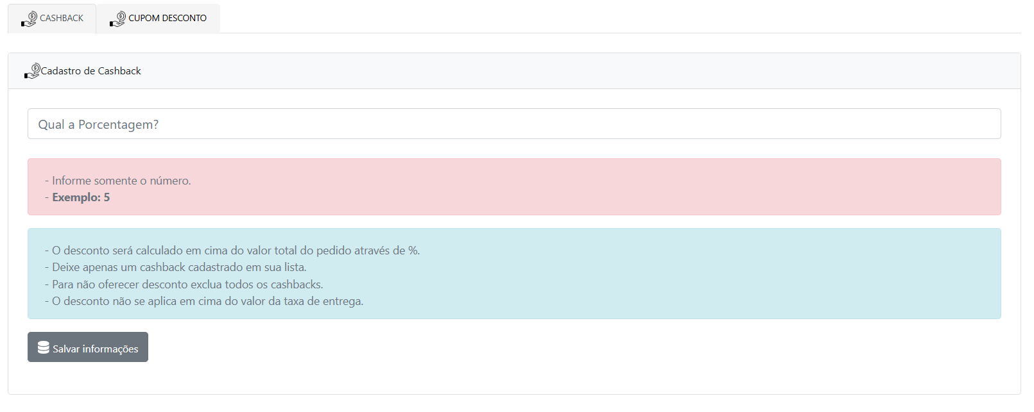Click the icon beside Cadastro de Cashback heading

[x=32, y=71]
